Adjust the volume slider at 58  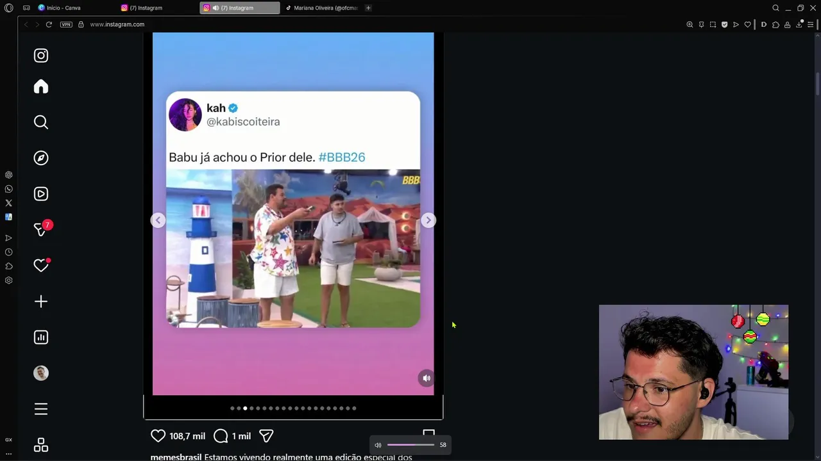[410, 445]
